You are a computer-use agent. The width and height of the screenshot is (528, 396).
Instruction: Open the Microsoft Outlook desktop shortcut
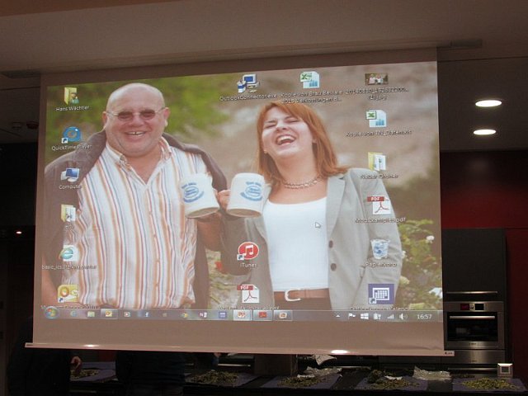coord(68,293)
